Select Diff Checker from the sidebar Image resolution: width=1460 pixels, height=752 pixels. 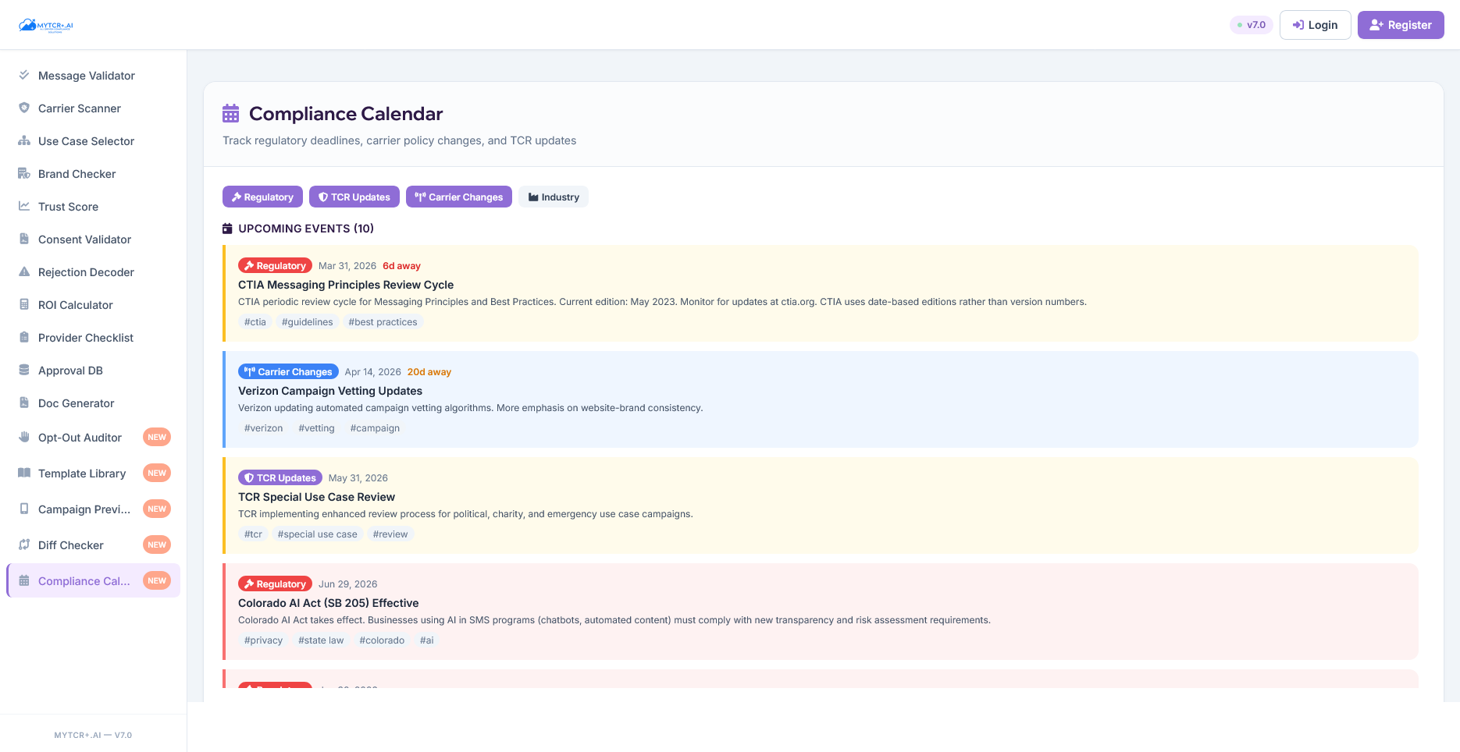click(70, 544)
